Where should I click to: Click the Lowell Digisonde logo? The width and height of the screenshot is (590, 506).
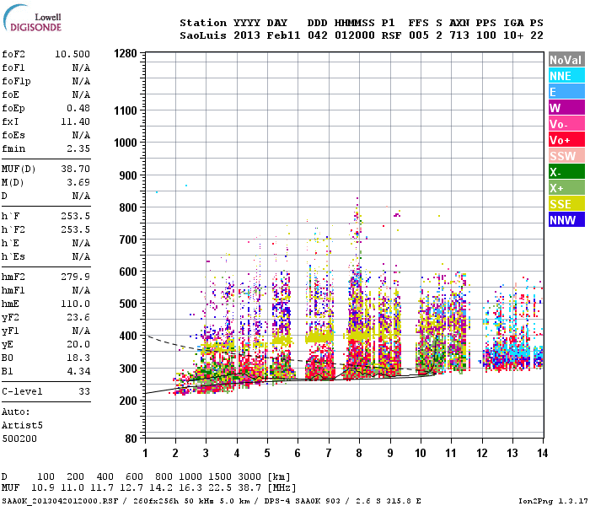click(32, 19)
